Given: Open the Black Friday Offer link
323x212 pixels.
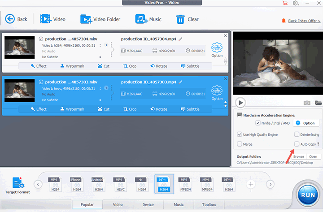Looking at the screenshot, I should pyautogui.click(x=304, y=21).
